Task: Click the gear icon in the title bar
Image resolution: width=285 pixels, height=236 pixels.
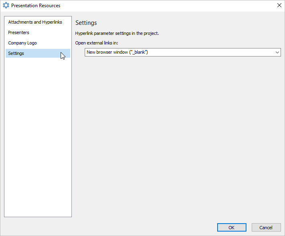Action: point(6,6)
